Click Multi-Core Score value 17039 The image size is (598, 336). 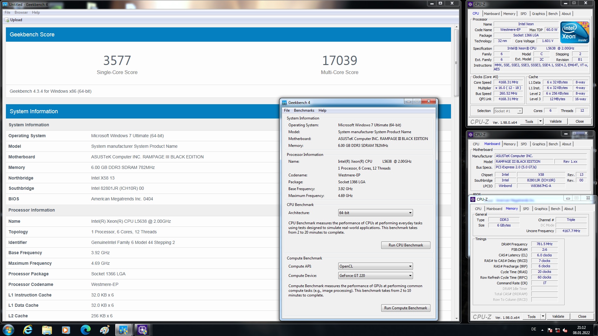(339, 60)
